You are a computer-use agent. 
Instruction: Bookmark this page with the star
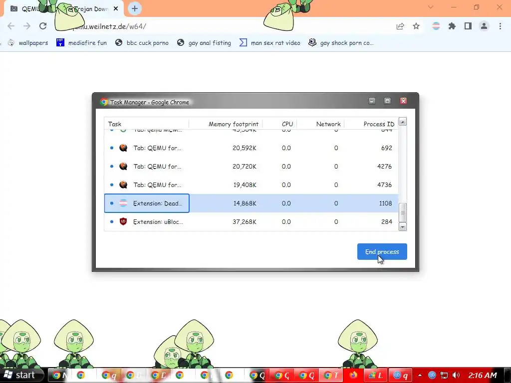point(416,26)
